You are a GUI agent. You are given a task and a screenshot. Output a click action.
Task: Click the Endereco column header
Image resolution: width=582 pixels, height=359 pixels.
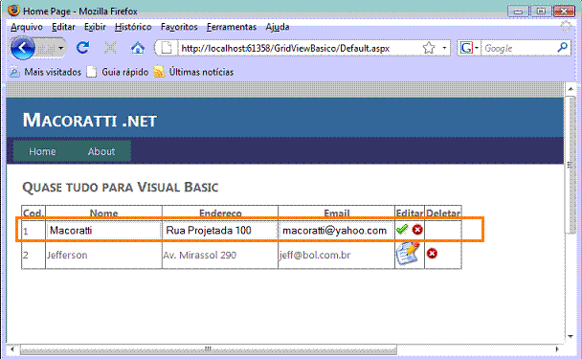pos(220,213)
